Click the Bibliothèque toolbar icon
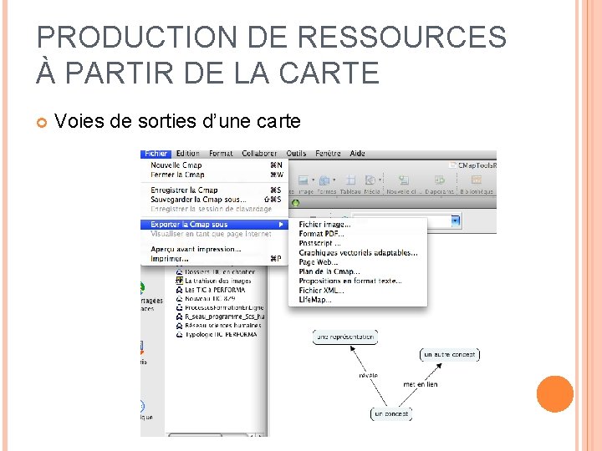 [477, 180]
